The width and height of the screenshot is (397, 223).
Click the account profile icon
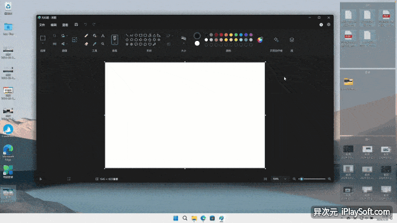click(321, 25)
